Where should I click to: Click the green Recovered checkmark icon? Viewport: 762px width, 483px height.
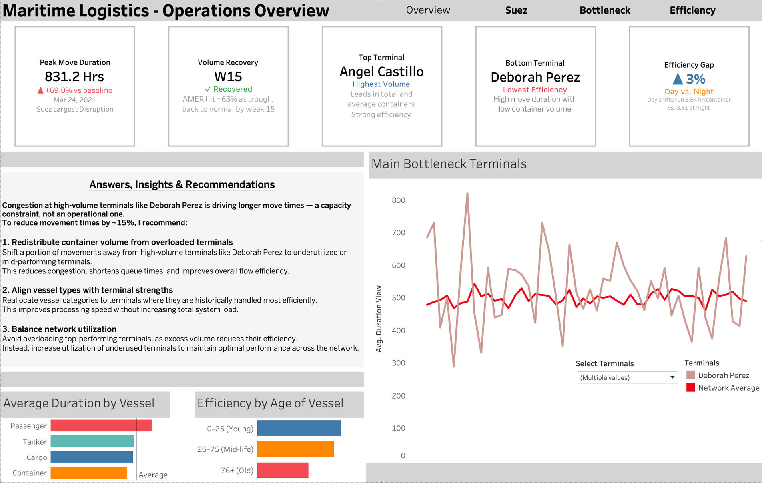point(208,89)
